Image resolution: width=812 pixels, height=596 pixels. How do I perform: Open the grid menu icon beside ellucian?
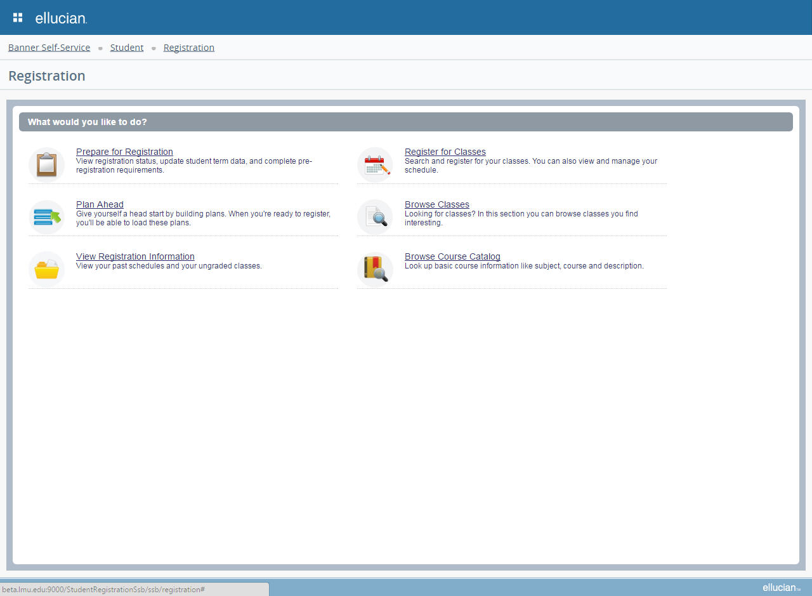(18, 17)
